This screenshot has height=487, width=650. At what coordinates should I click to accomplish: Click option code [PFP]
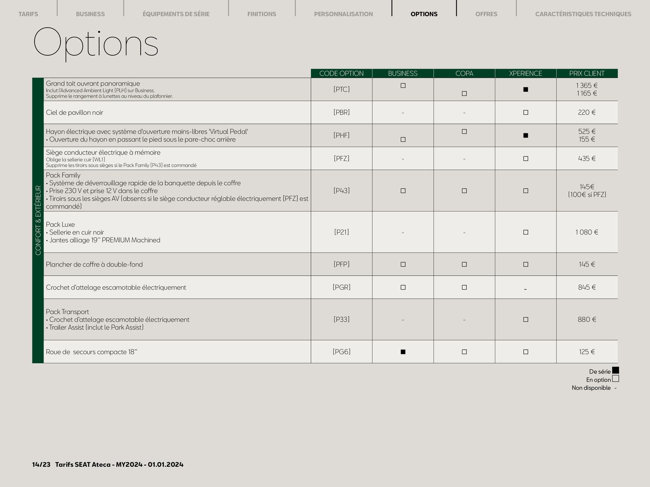click(342, 264)
